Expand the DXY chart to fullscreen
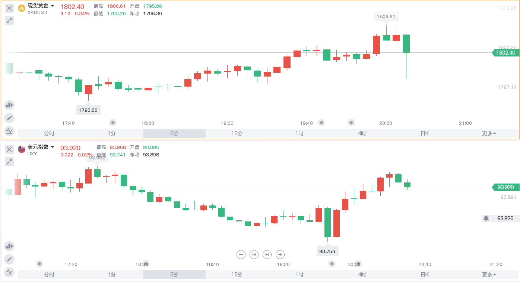Image resolution: width=520 pixels, height=282 pixels. [9, 162]
